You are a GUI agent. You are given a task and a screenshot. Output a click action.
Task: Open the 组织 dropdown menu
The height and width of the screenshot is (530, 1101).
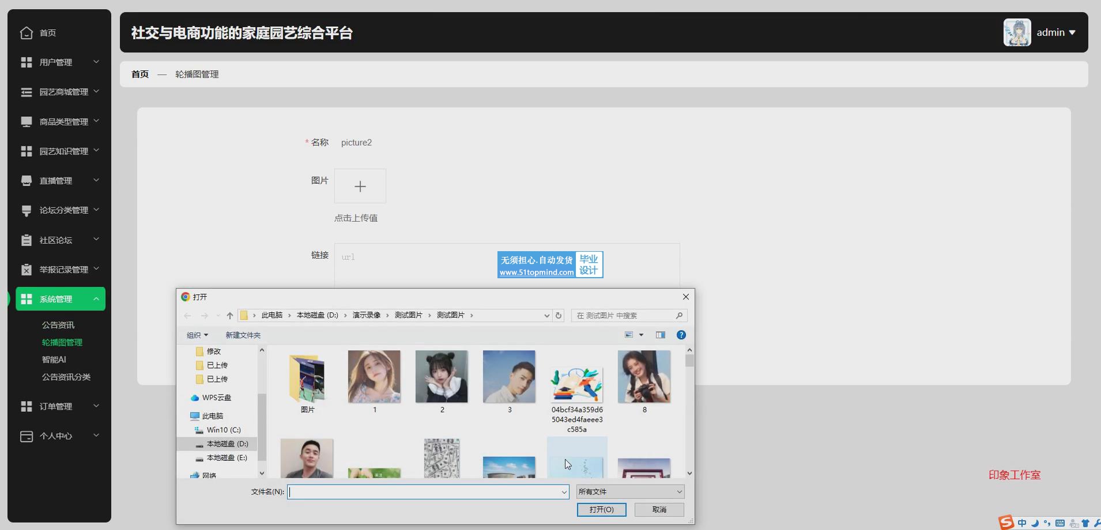coord(197,335)
